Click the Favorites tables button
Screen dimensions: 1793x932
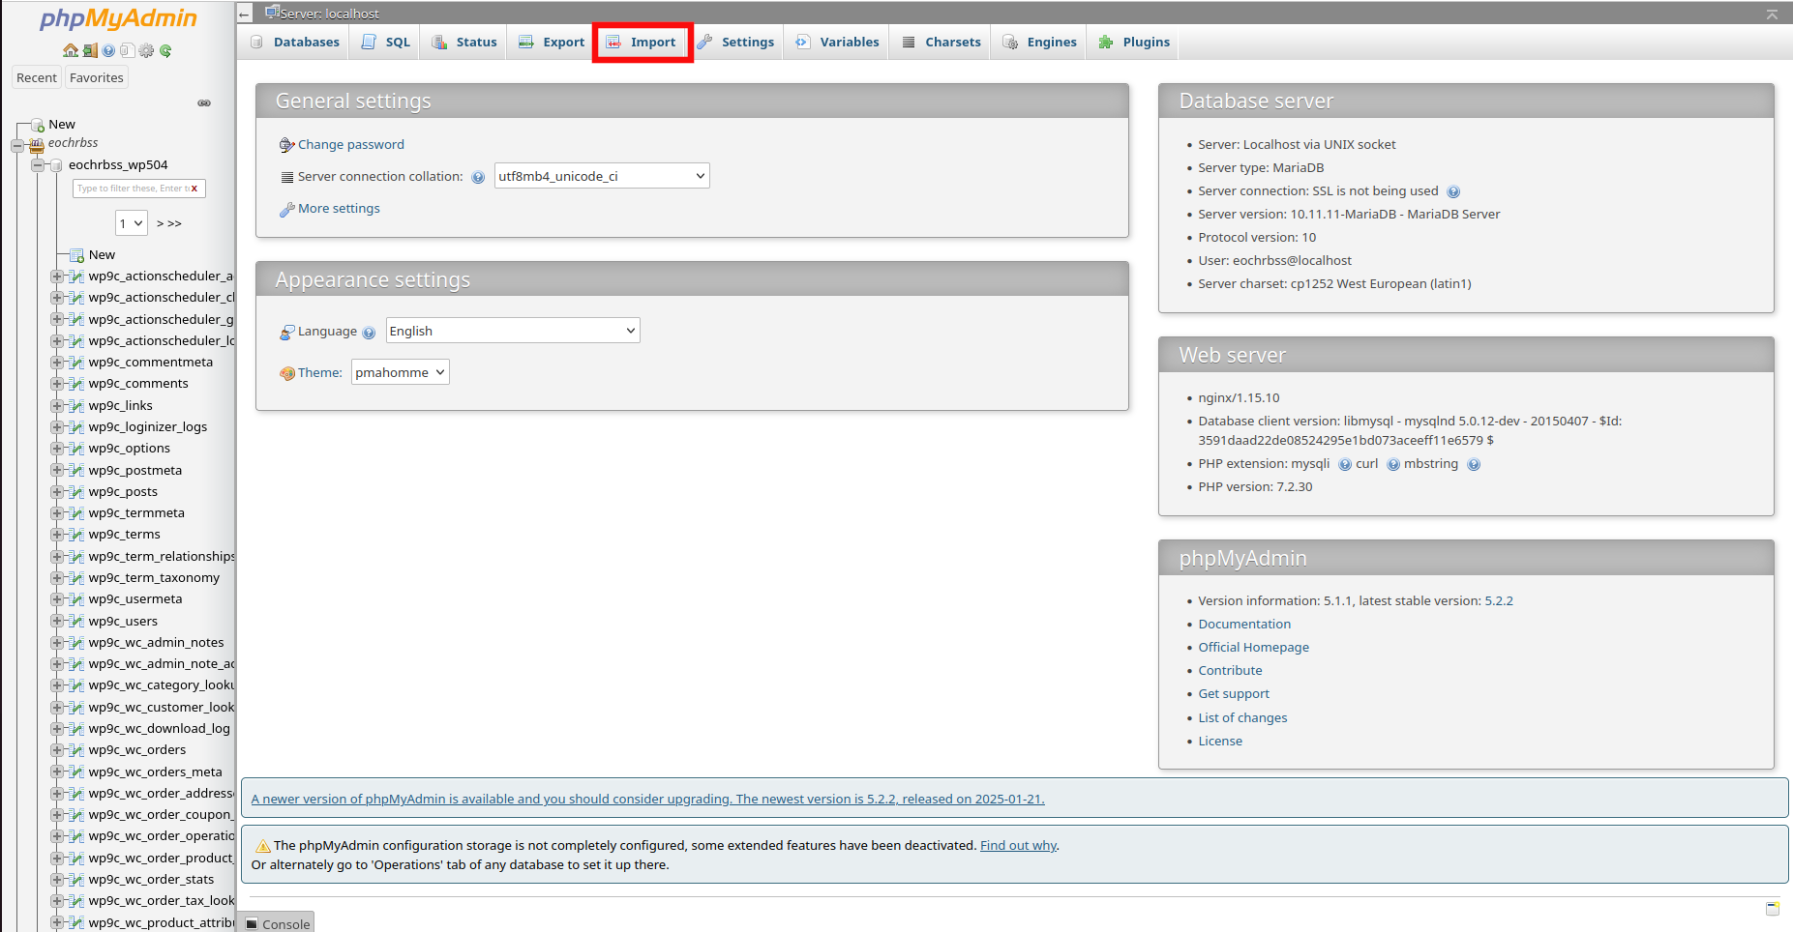pyautogui.click(x=97, y=78)
